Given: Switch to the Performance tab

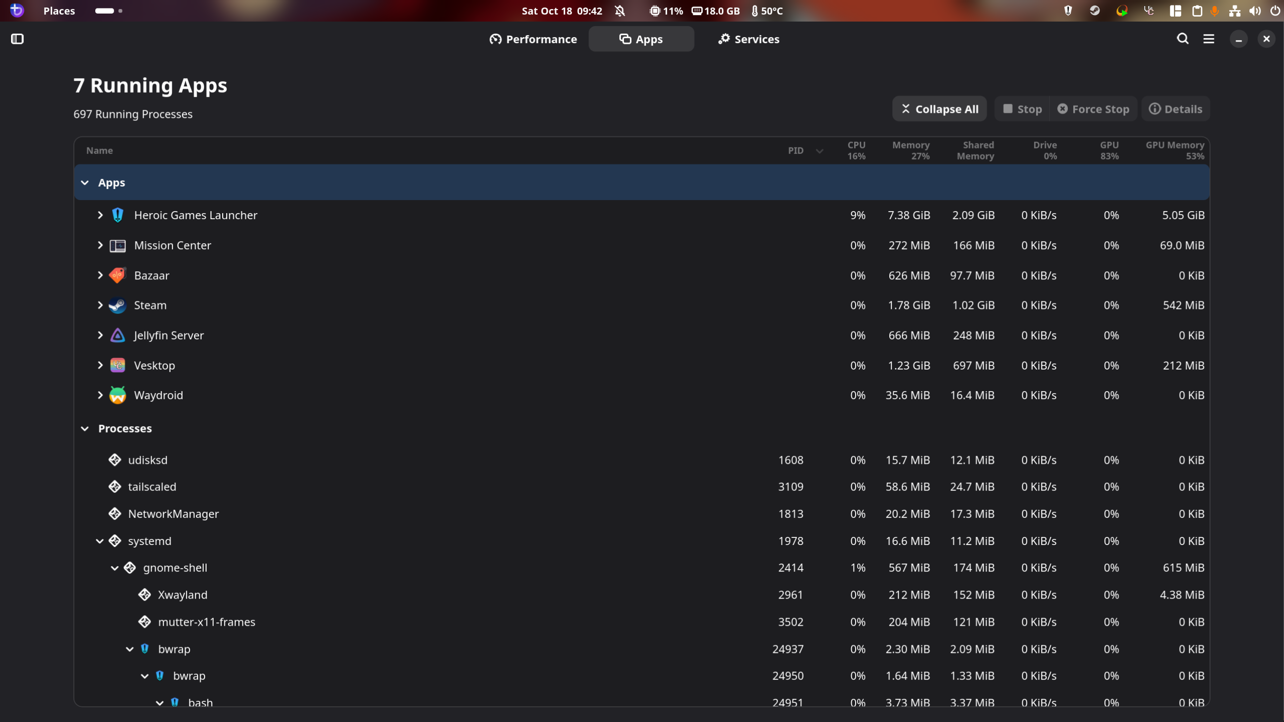Looking at the screenshot, I should [533, 39].
